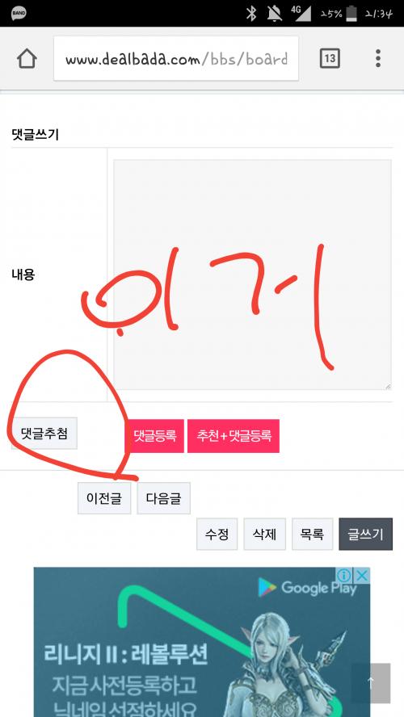The width and height of the screenshot is (404, 717).
Task: Tap the scroll-to-top arrow button
Action: click(x=371, y=683)
